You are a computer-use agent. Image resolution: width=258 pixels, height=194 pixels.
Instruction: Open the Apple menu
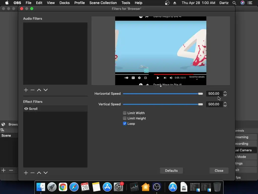click(x=7, y=3)
